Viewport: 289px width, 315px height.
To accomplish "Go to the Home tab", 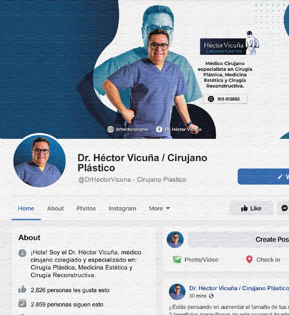I will click(x=26, y=209).
